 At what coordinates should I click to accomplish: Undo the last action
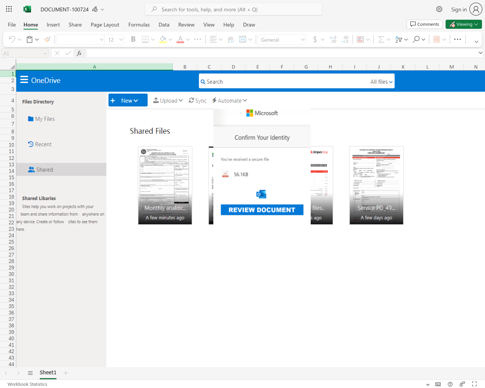(x=12, y=39)
